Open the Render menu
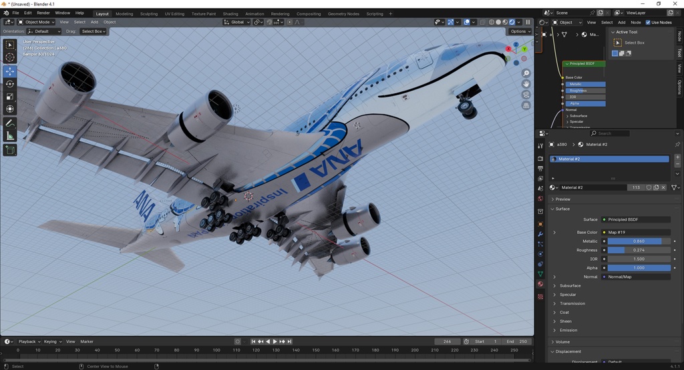 [x=43, y=13]
